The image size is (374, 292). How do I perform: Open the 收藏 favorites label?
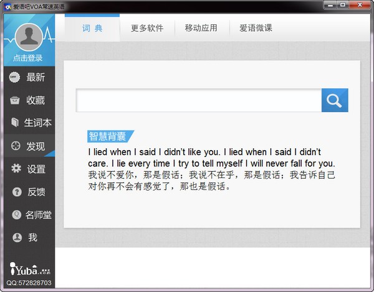[36, 100]
